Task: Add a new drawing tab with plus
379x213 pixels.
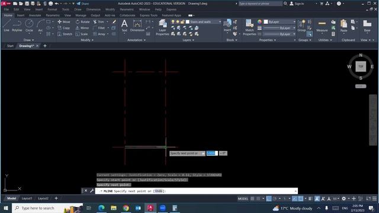Action: 45,46
